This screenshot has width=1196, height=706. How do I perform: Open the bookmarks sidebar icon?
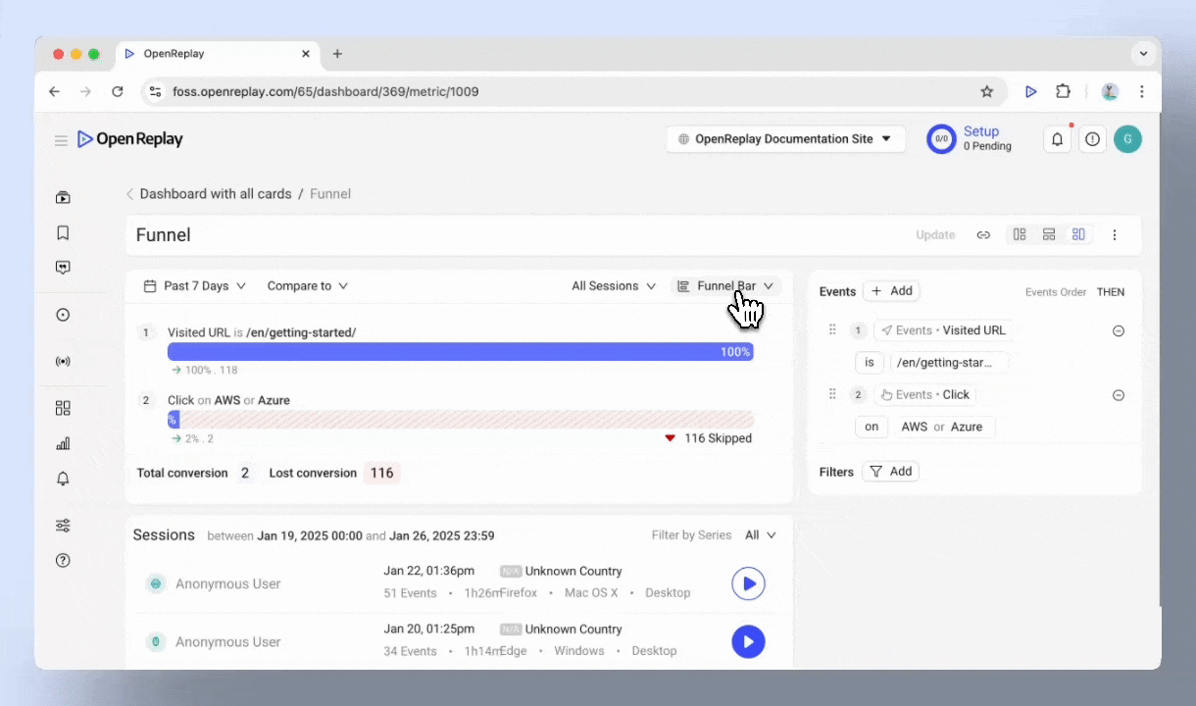coord(63,232)
